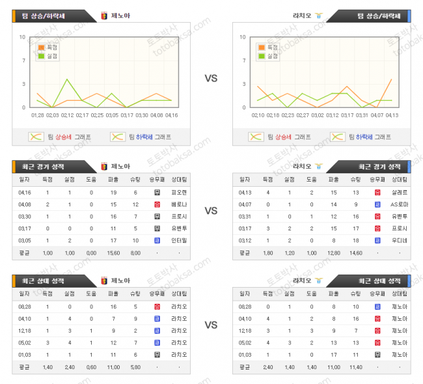Click red win badge in Lazio's 04.13 row

click(x=377, y=193)
